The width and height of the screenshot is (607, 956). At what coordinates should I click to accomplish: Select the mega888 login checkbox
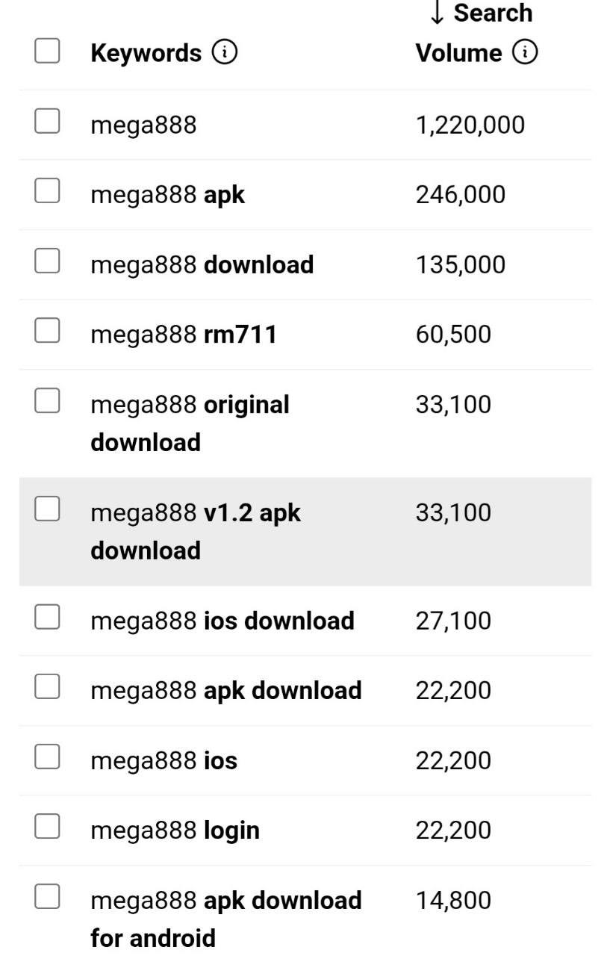tap(47, 827)
